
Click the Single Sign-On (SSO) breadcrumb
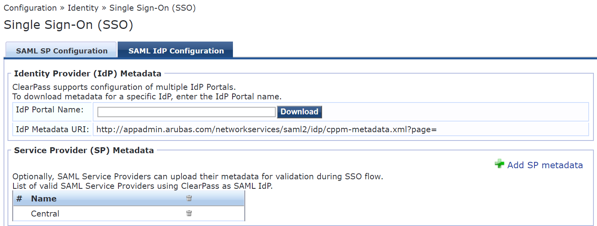tap(153, 8)
